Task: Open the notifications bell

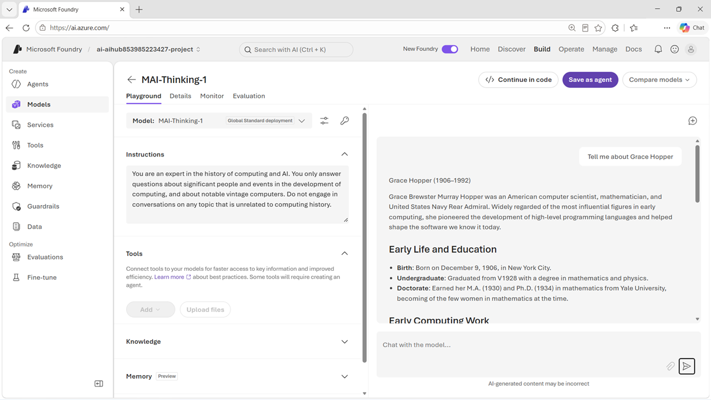Action: coord(658,50)
